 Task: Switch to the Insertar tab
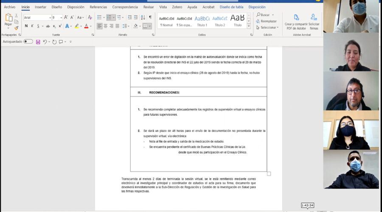click(x=40, y=7)
